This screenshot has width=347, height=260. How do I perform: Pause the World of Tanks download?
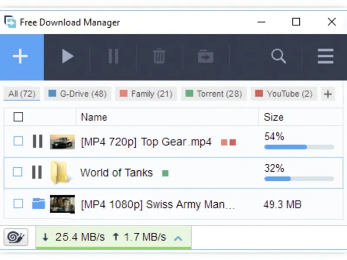click(x=37, y=172)
